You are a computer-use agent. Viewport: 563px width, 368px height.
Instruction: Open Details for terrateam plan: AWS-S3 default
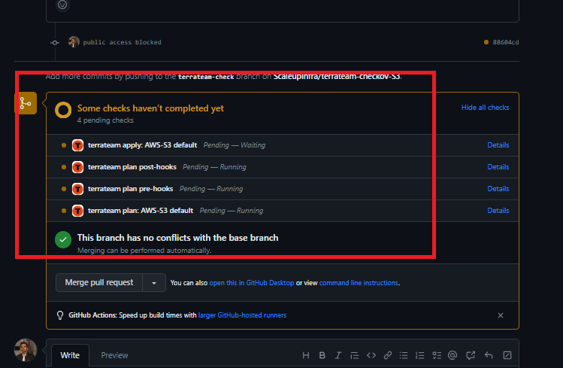498,211
